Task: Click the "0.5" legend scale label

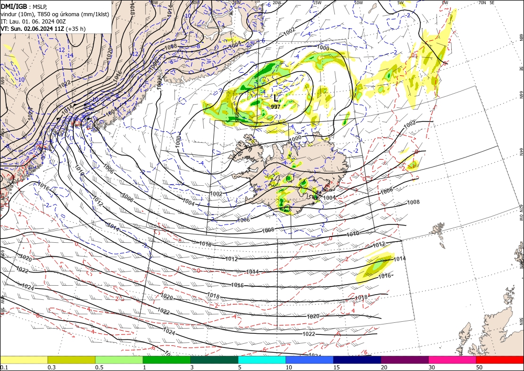Action: [99, 367]
